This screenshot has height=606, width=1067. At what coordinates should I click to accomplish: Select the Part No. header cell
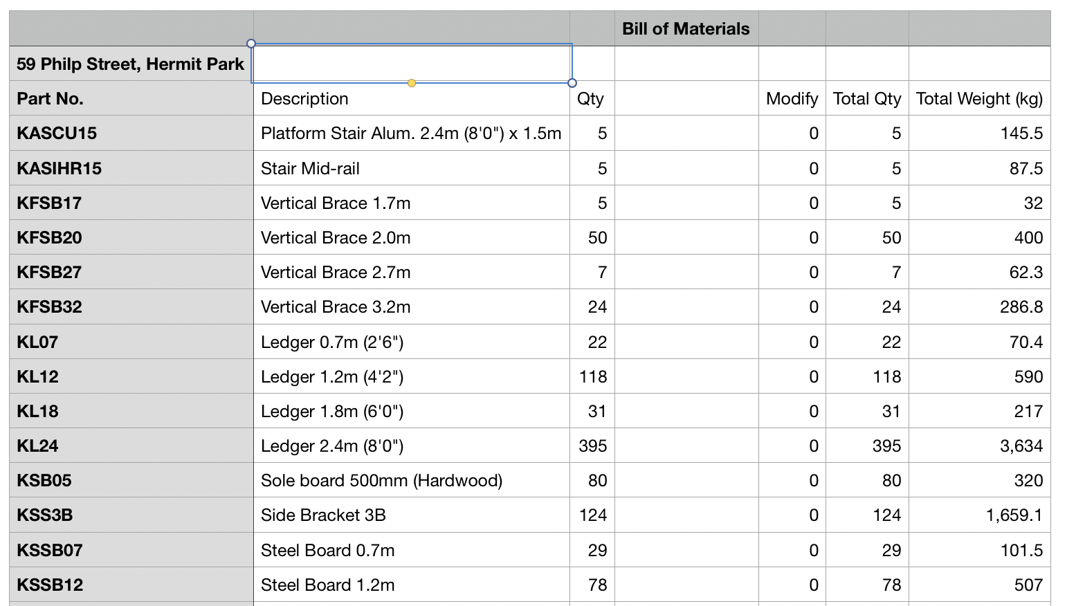pos(131,98)
